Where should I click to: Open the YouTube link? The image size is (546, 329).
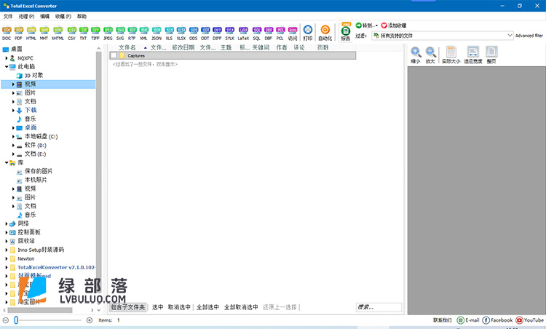(x=530, y=320)
